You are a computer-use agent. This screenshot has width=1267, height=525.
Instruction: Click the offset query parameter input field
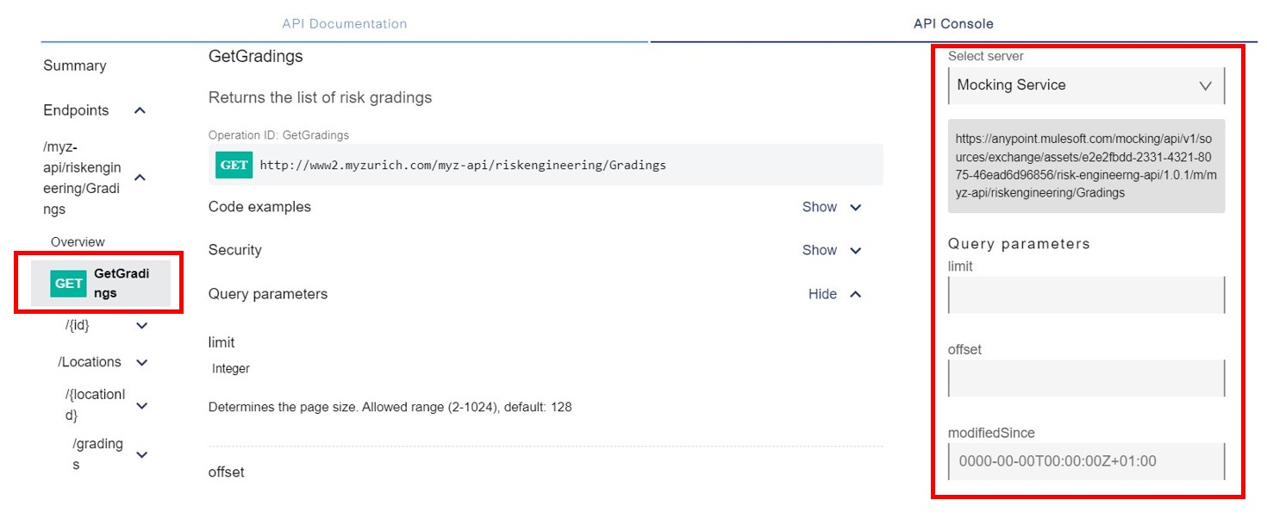click(1084, 378)
